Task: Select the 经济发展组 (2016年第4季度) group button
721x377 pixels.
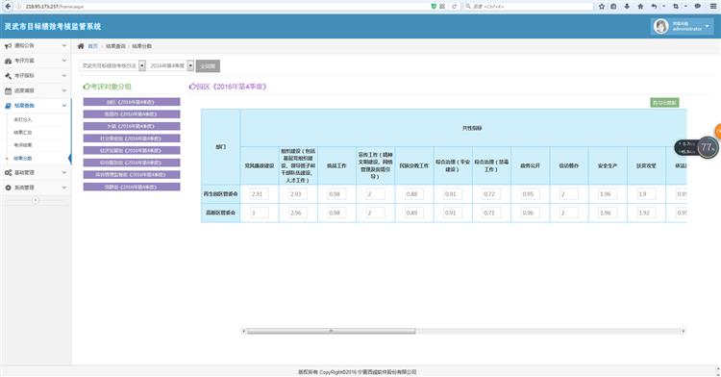Action: (132, 150)
